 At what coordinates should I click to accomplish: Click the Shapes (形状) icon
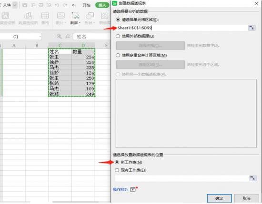[90, 16]
